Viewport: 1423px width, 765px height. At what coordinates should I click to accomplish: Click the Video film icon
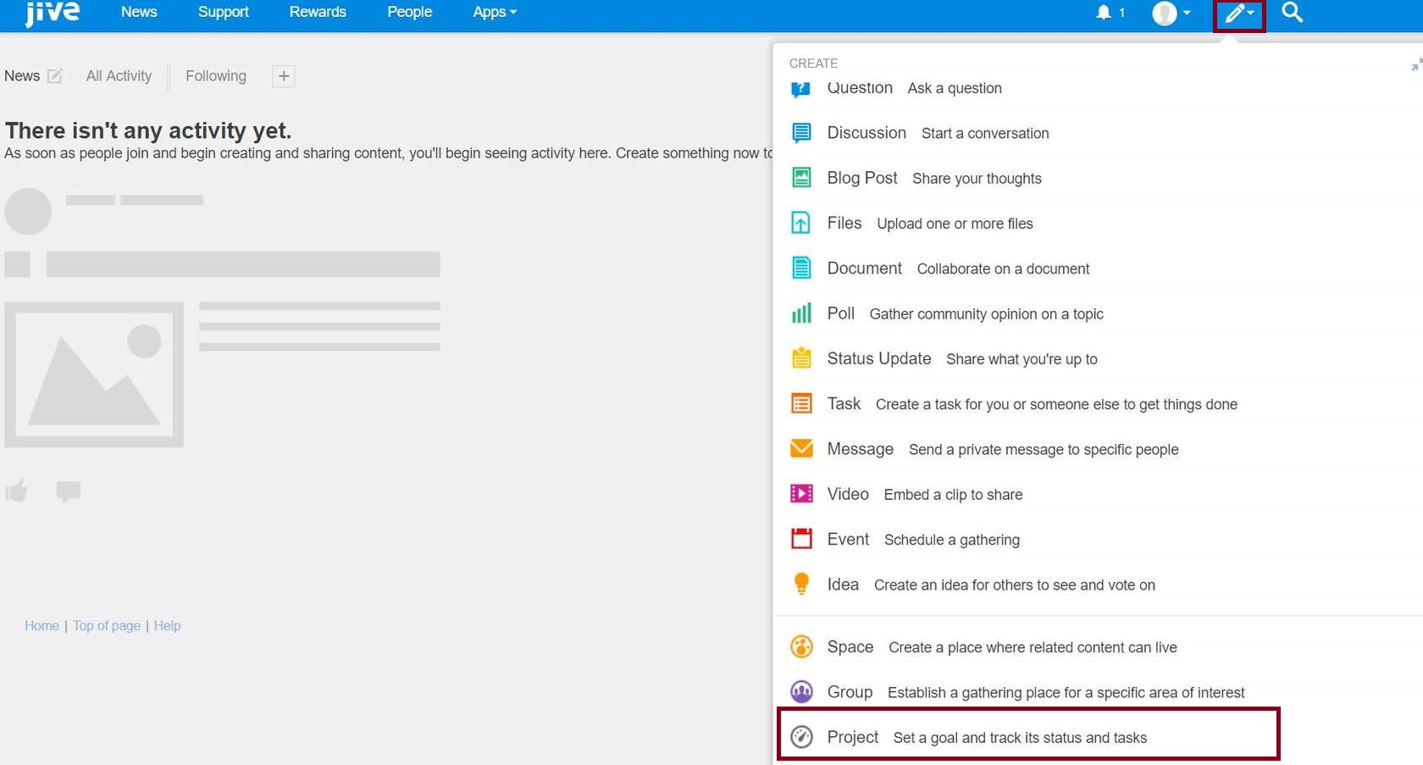tap(801, 494)
